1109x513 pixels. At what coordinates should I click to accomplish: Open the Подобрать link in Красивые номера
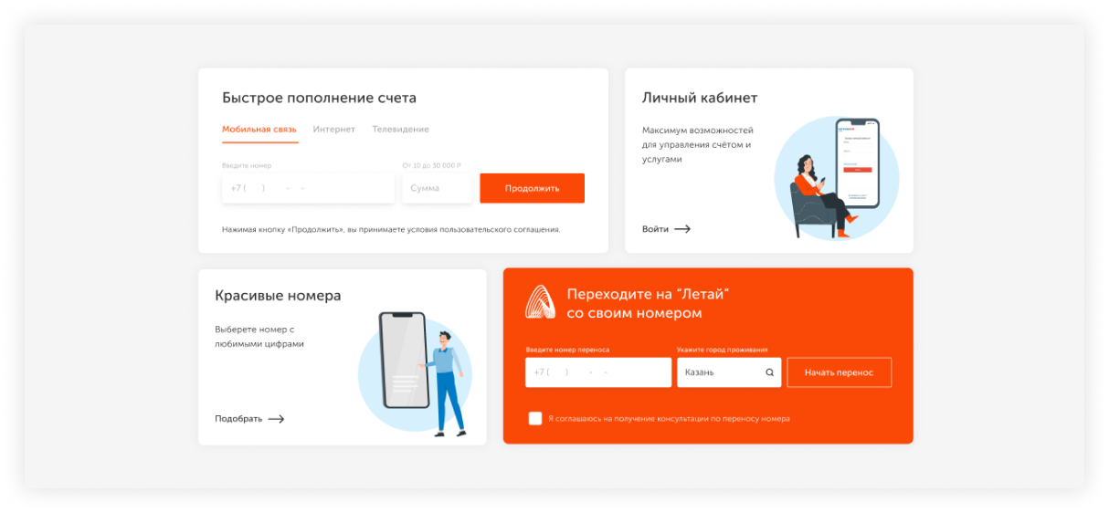pos(238,419)
